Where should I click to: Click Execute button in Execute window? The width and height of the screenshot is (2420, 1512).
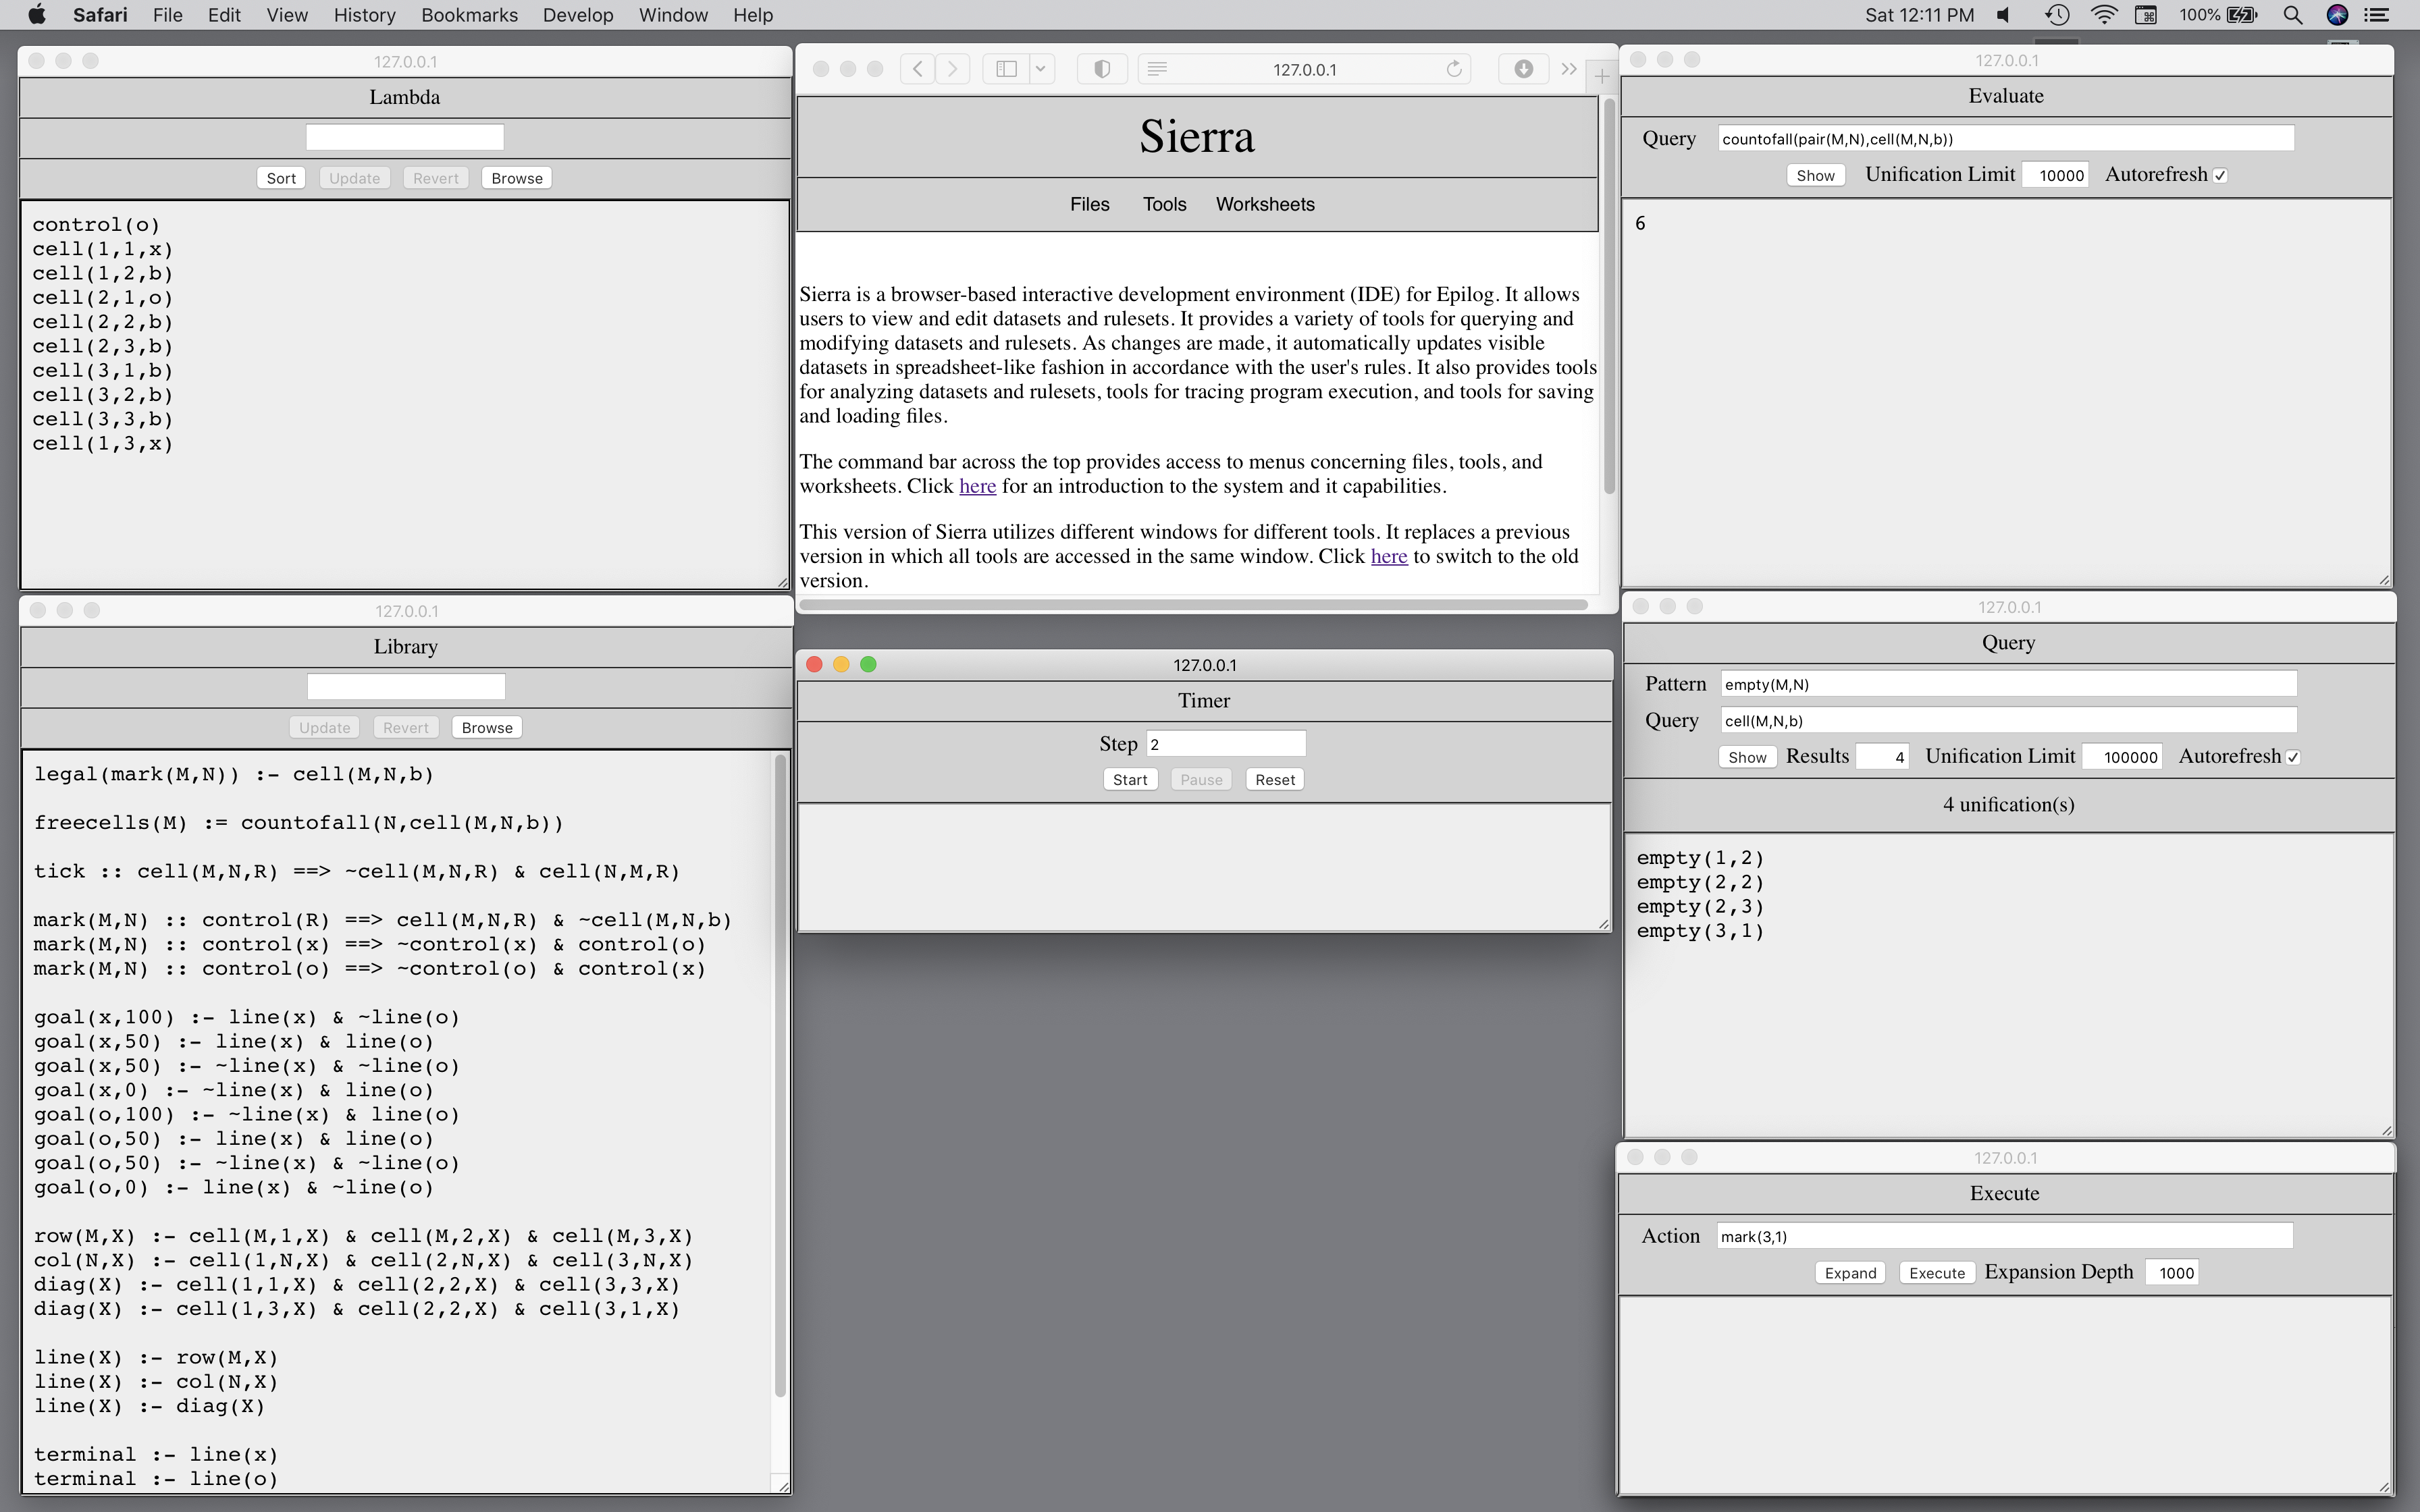tap(1936, 1273)
